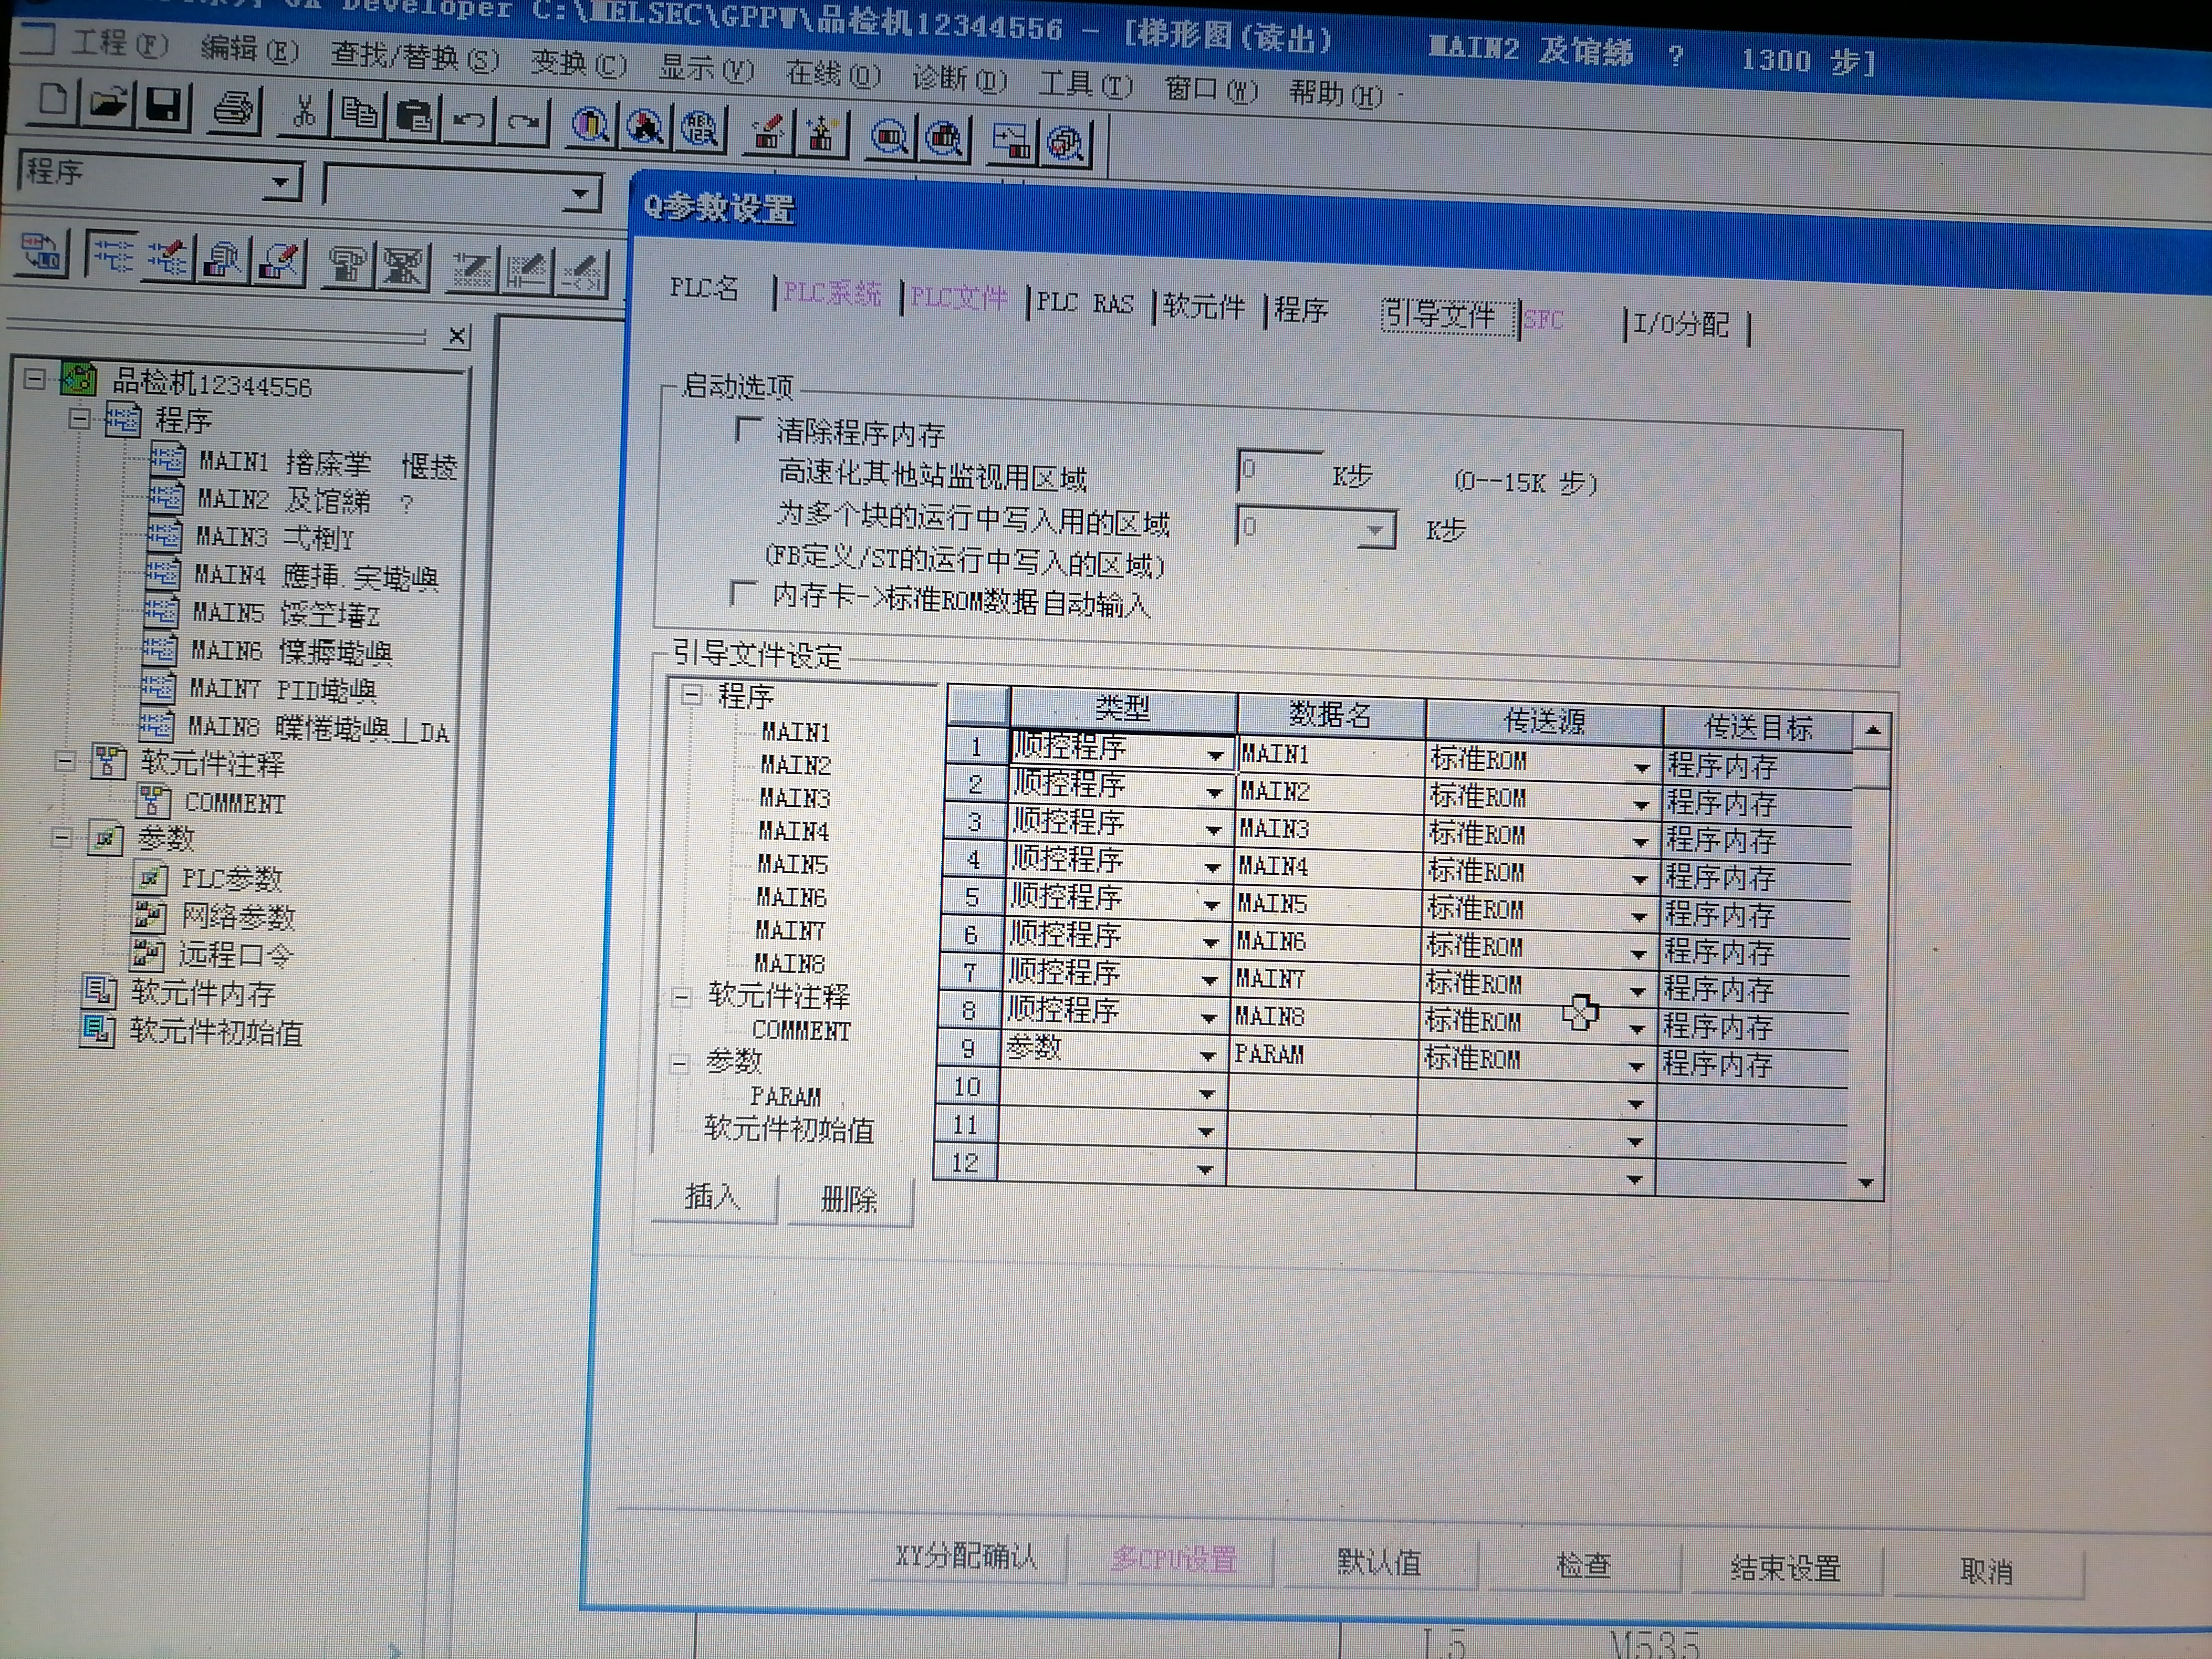Image resolution: width=2212 pixels, height=1659 pixels.
Task: Click the table scrollbar down arrow
Action: click(x=1865, y=1183)
